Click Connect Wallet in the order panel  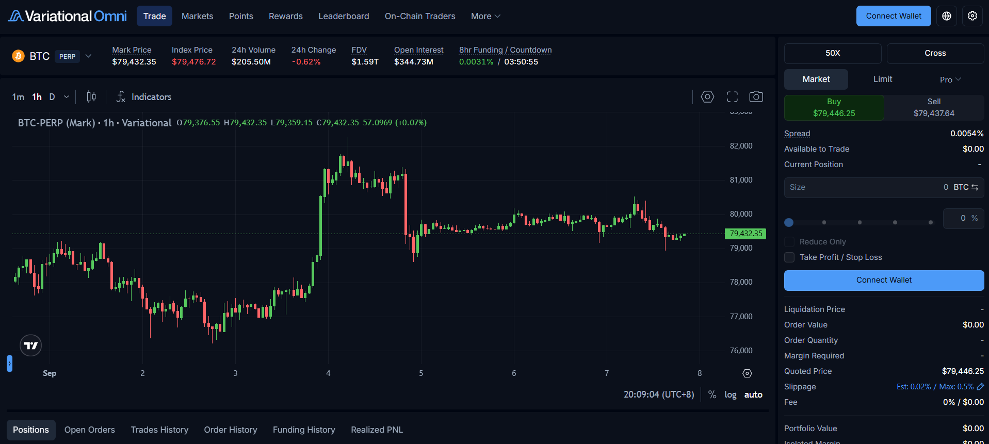[884, 280]
